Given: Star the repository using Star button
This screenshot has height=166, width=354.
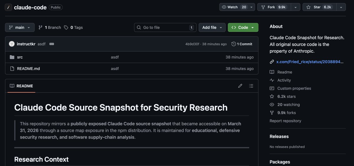Looking at the screenshot, I should point(319,7).
